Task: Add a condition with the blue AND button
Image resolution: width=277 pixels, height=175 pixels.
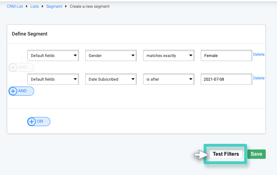Action: pyautogui.click(x=21, y=91)
